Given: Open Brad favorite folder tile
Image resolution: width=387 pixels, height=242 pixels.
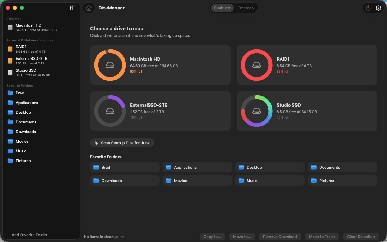Looking at the screenshot, I should point(125,167).
